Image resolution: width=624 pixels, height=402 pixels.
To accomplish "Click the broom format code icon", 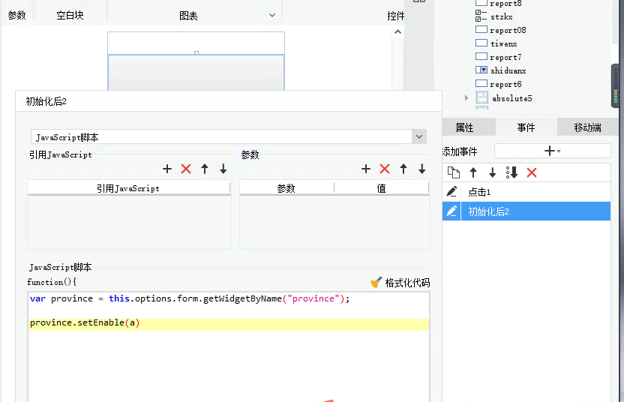I will 376,282.
